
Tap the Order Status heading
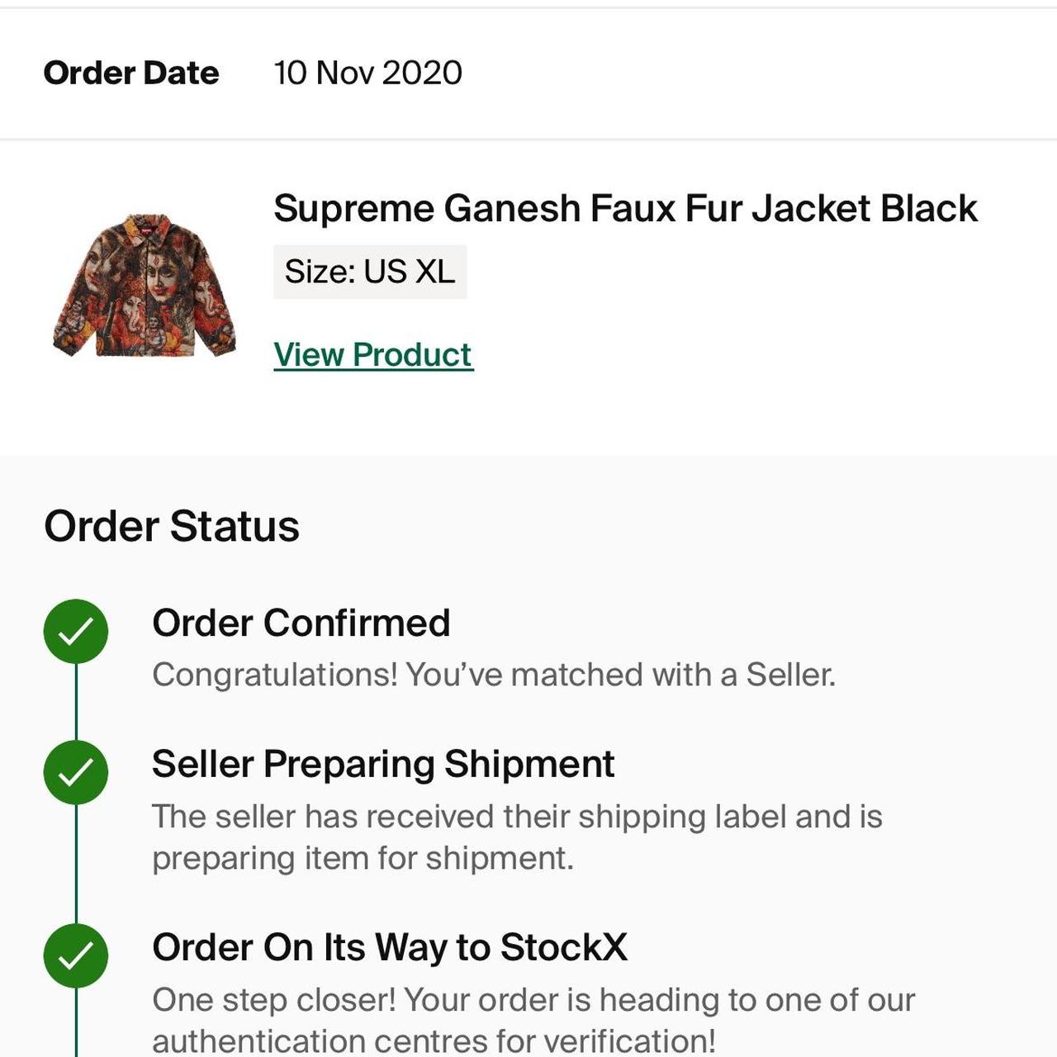click(x=172, y=526)
